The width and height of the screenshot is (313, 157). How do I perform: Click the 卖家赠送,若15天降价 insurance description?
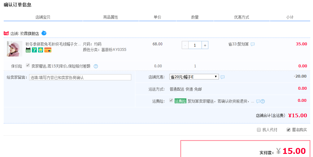[61, 66]
